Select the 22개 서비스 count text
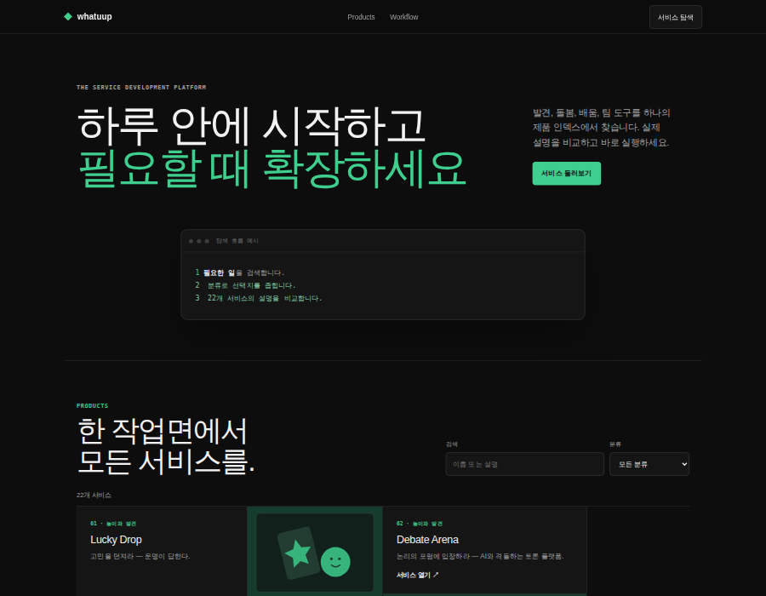This screenshot has width=766, height=596. click(x=94, y=495)
